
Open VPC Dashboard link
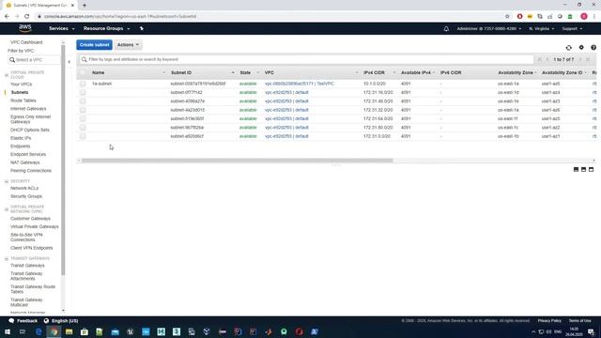pyautogui.click(x=26, y=42)
